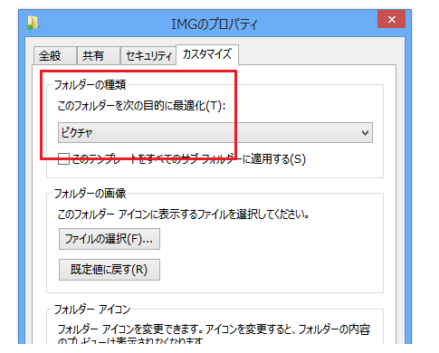Click the 既定値に戻す(R) button
The height and width of the screenshot is (353, 439).
110,270
